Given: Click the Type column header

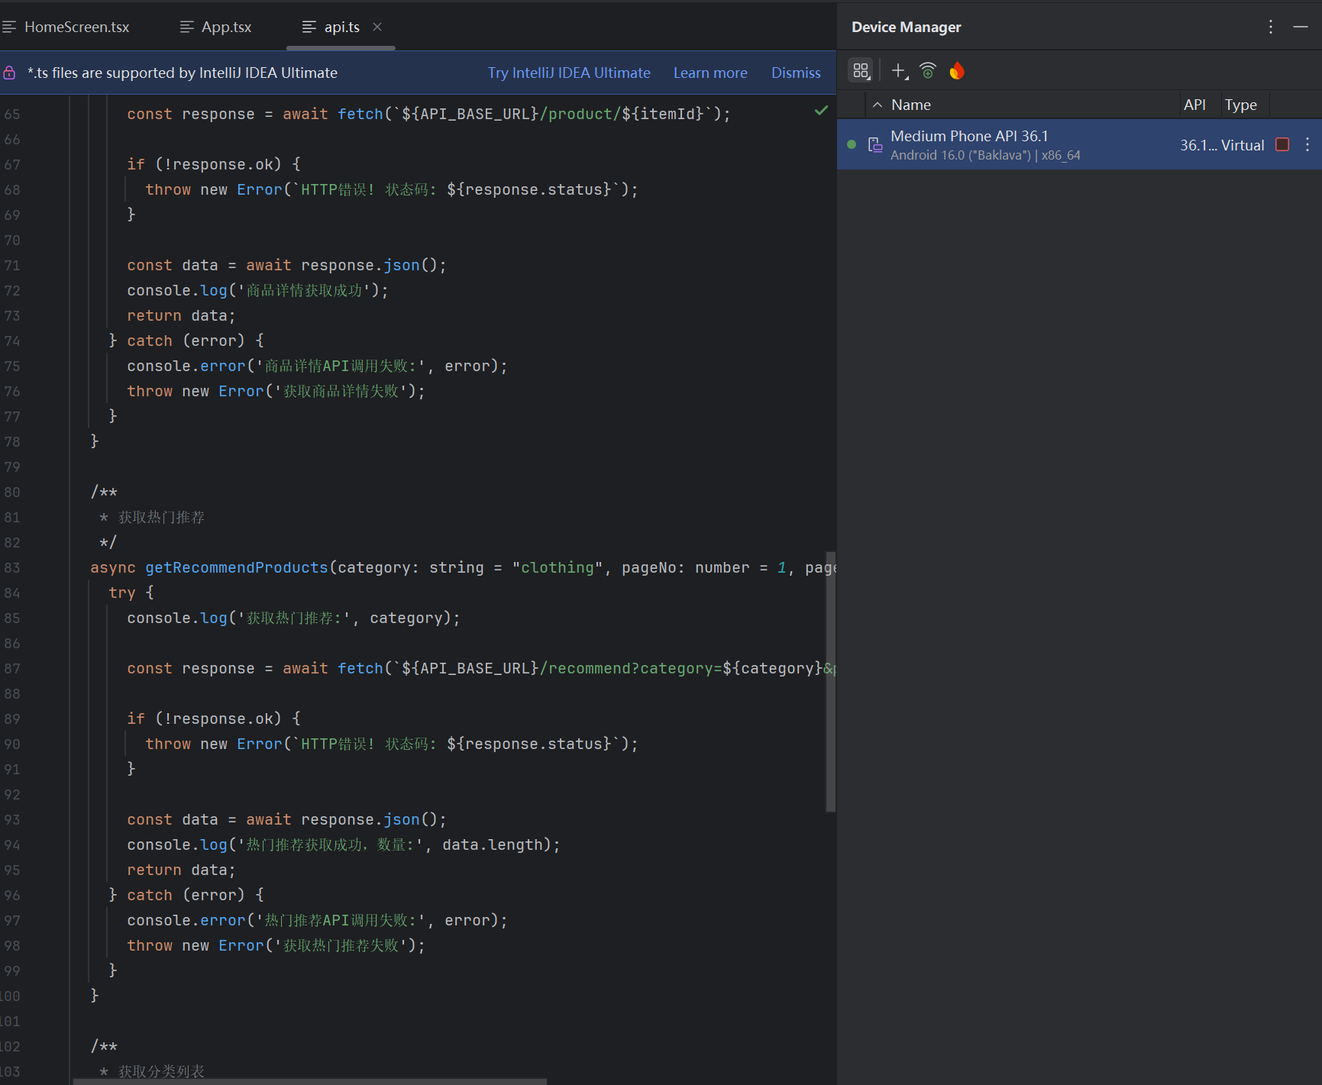Looking at the screenshot, I should point(1241,105).
